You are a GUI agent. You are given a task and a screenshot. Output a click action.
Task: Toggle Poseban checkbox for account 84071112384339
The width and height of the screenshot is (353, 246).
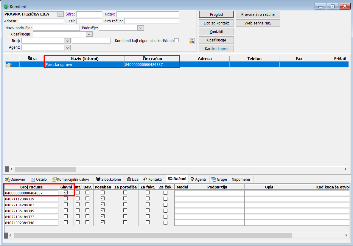(x=103, y=199)
